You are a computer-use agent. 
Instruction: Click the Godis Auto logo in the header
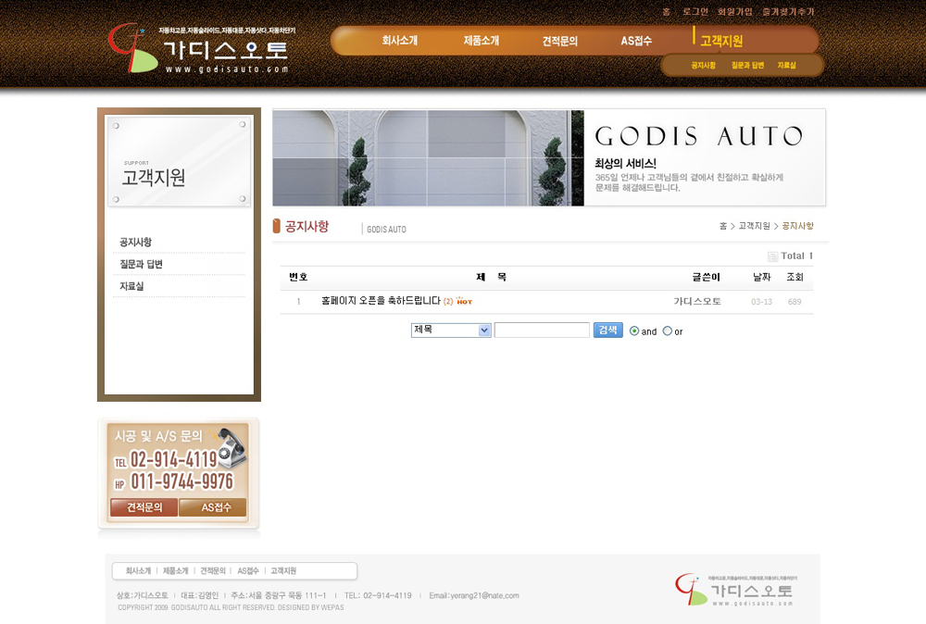199,48
